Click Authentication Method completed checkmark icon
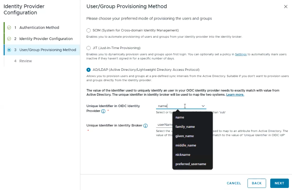Screen dimensions: 292x190 [9, 28]
